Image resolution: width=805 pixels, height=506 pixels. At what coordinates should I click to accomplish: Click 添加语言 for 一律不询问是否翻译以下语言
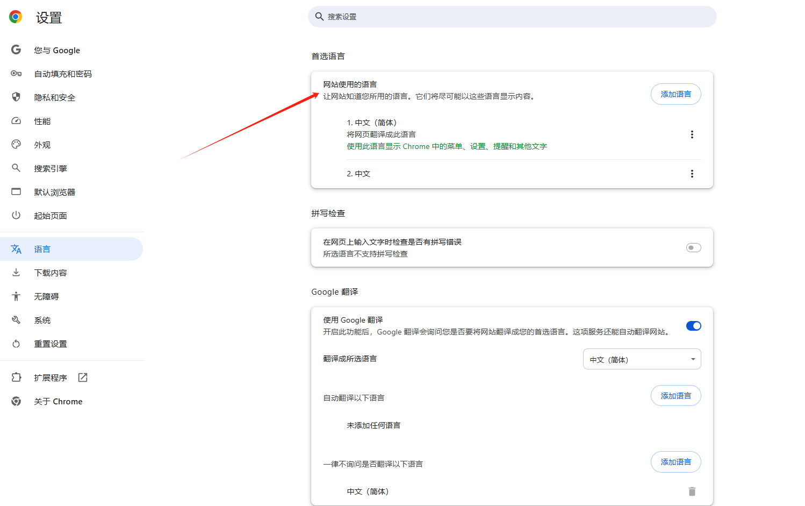[676, 462]
